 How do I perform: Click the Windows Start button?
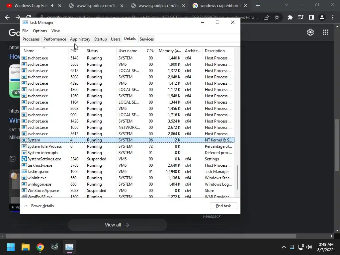[x=11, y=247]
